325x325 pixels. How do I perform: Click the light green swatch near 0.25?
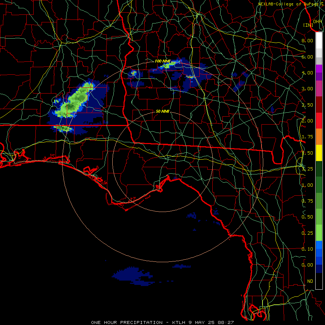[x=319, y=233]
